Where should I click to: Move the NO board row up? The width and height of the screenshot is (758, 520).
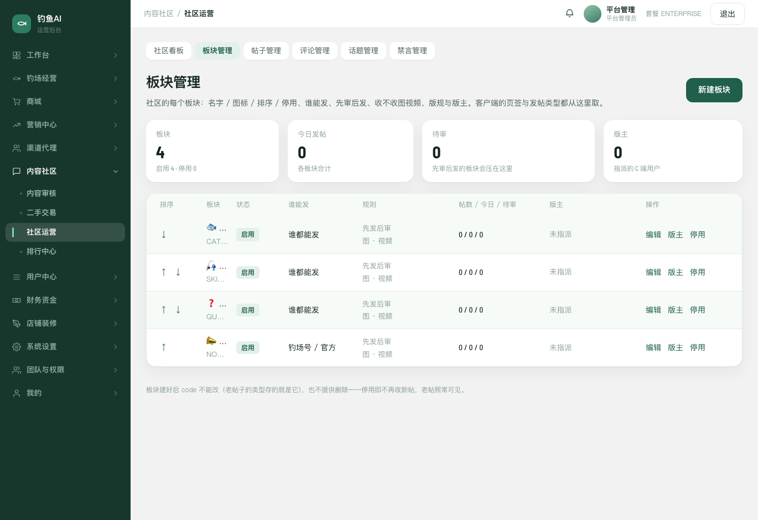pyautogui.click(x=164, y=347)
